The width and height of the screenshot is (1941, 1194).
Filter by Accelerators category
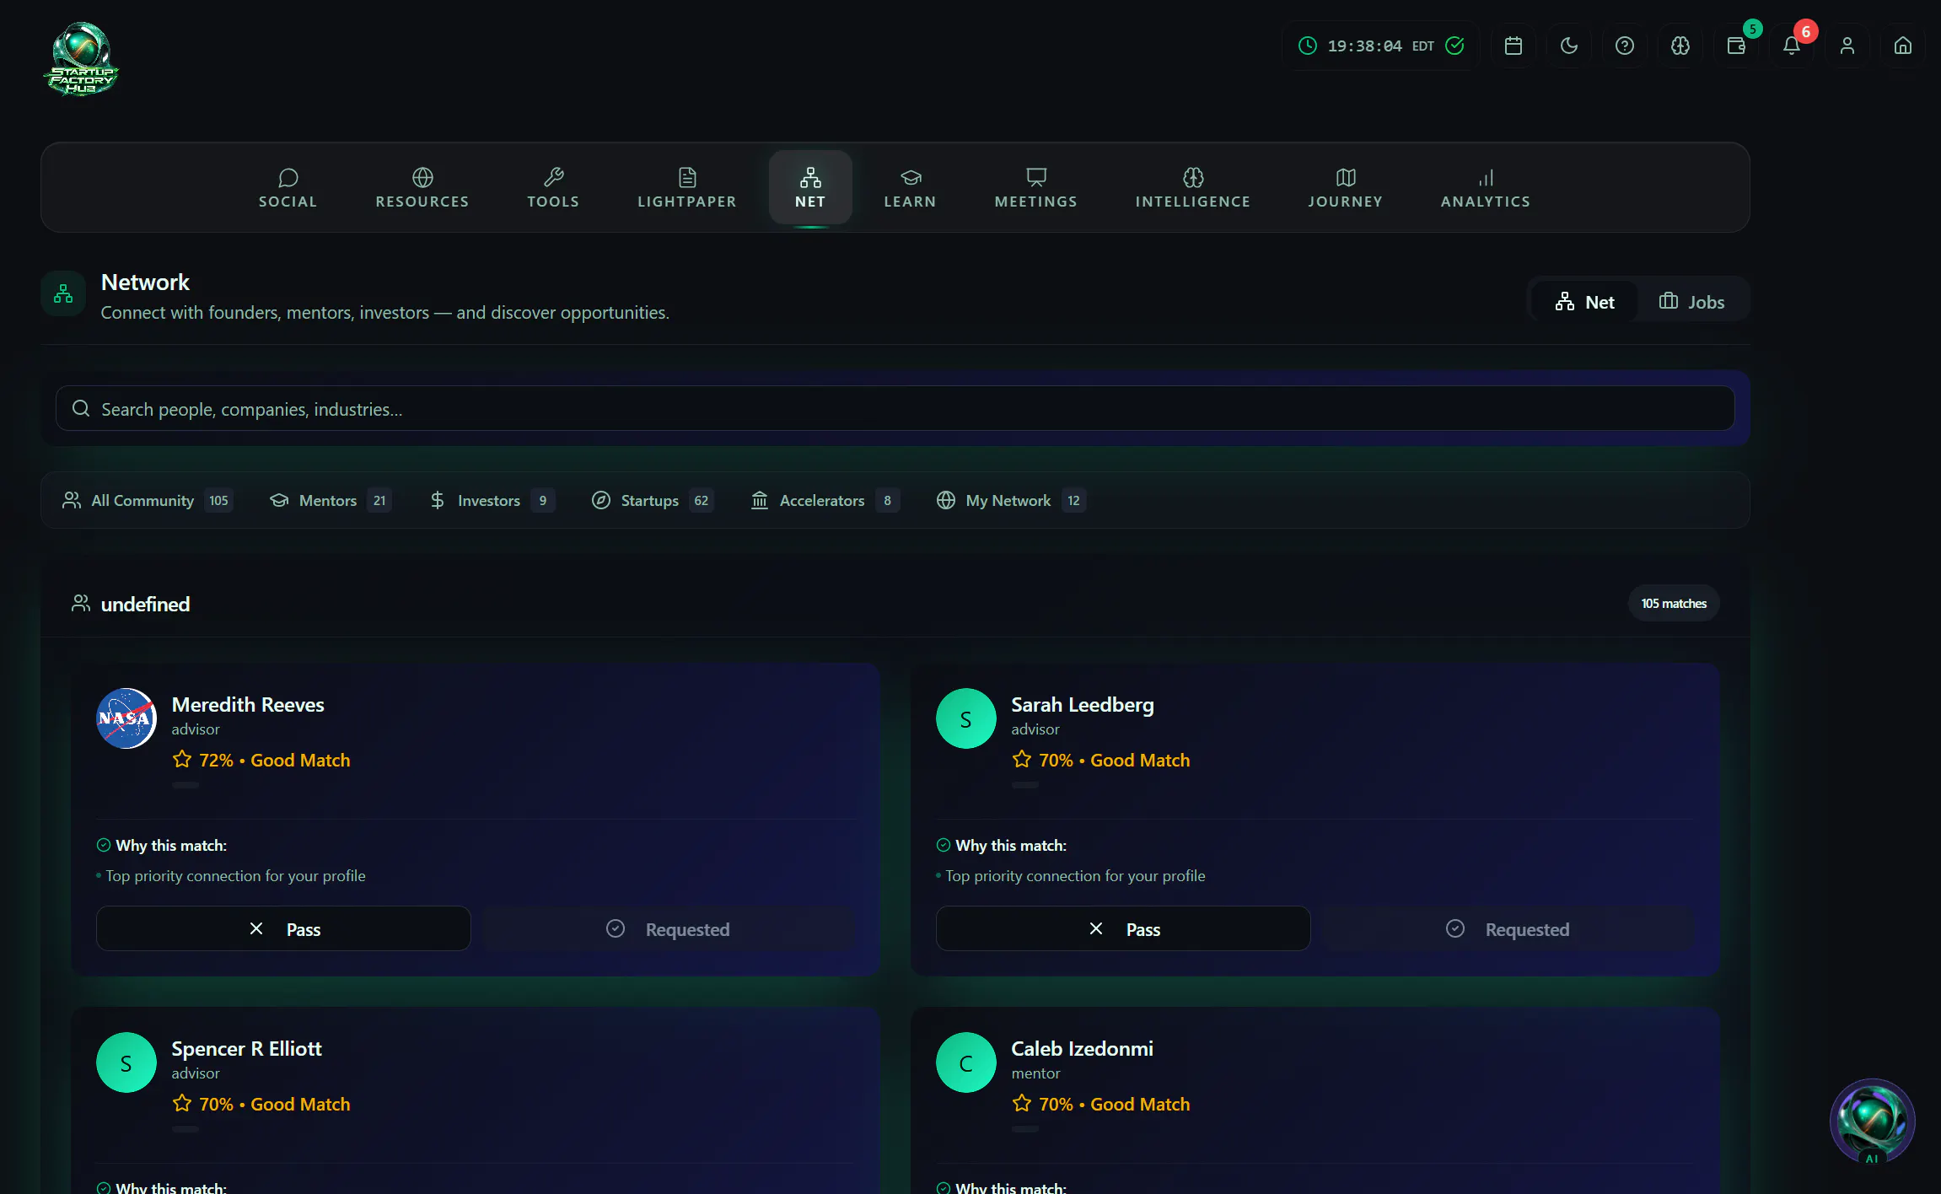[x=825, y=501]
